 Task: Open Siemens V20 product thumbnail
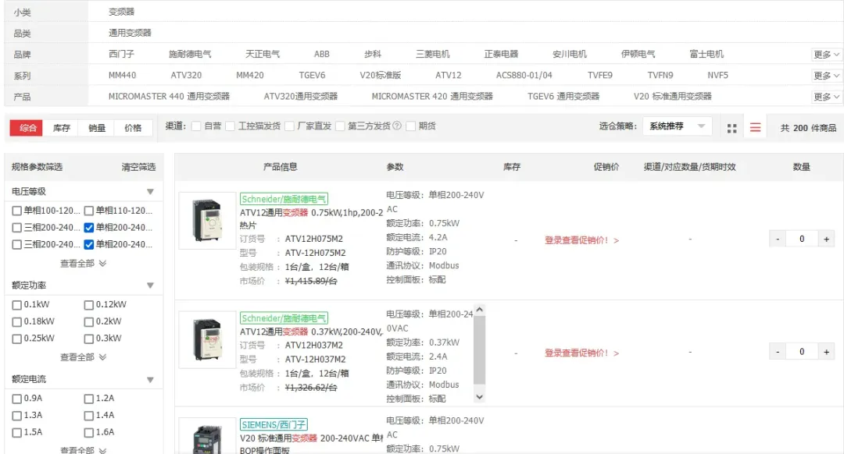(207, 436)
